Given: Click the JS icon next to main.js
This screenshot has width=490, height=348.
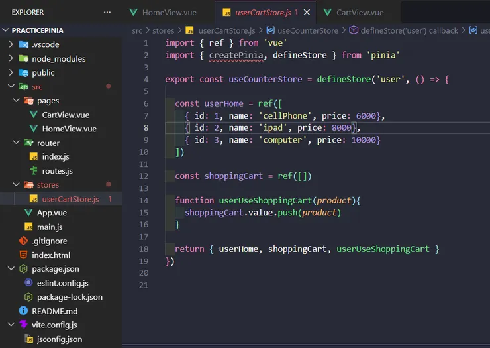Looking at the screenshot, I should [28, 227].
